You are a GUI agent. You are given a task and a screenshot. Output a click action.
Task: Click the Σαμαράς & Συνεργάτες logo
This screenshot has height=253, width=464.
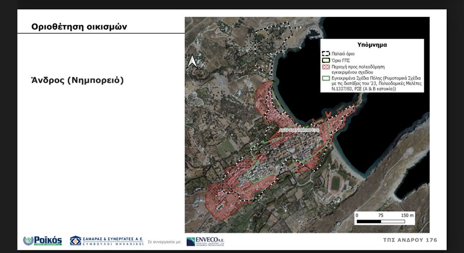[x=106, y=241]
